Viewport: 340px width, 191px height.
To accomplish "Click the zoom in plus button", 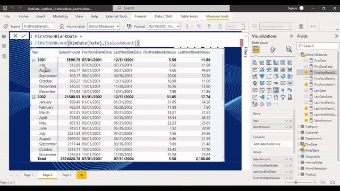I will pos(314,183).
